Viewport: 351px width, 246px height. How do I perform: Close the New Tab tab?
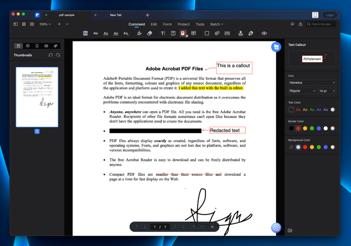click(95, 15)
